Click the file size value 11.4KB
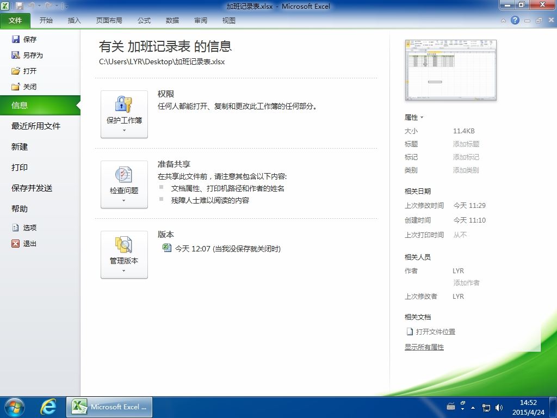This screenshot has height=418, width=557. 463,131
